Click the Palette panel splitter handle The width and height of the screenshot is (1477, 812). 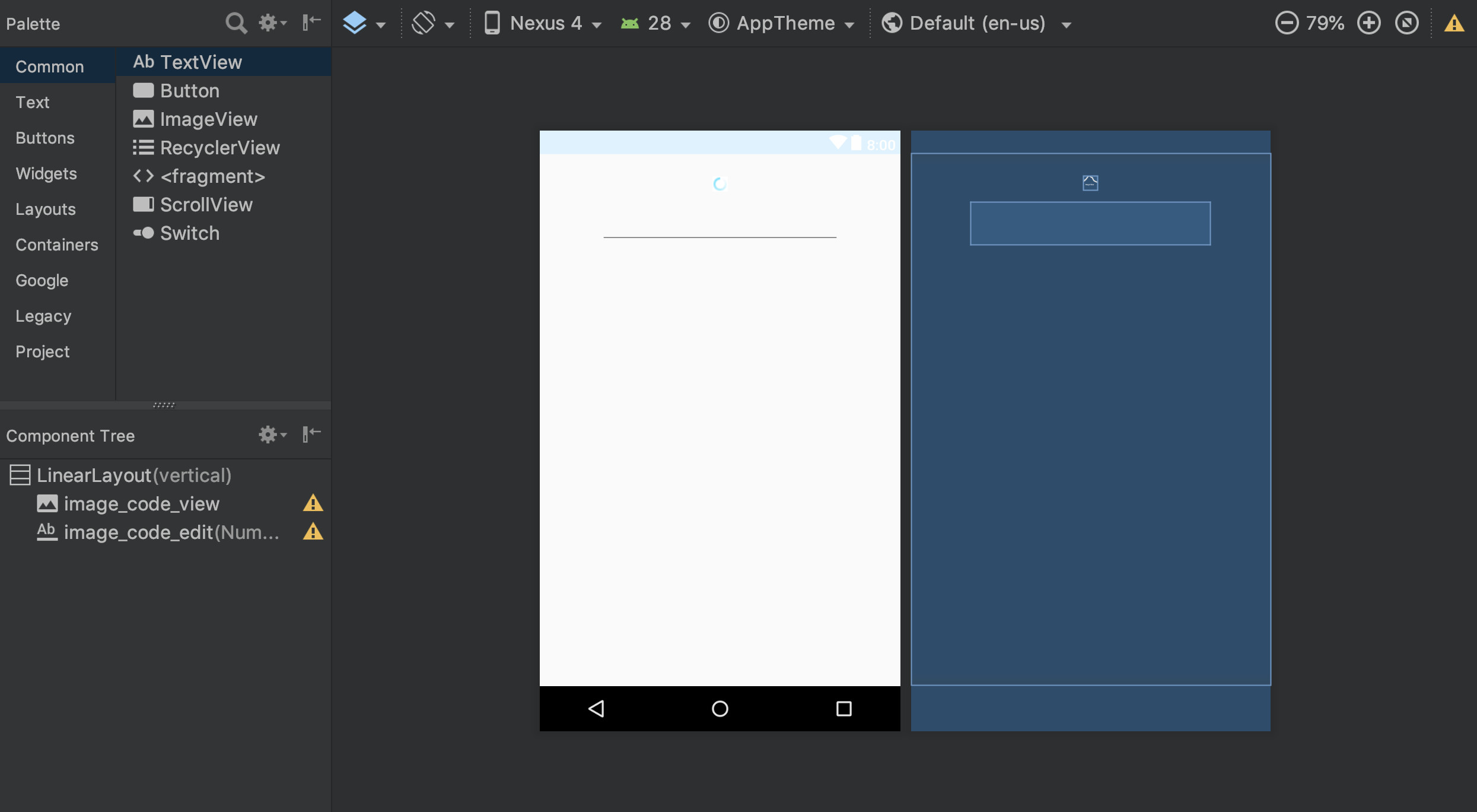pyautogui.click(x=164, y=405)
